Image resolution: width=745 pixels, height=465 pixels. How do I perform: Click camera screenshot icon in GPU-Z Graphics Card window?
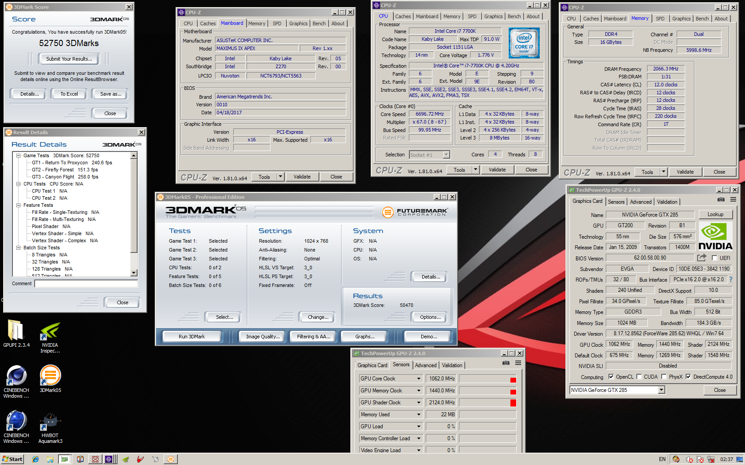pos(721,200)
